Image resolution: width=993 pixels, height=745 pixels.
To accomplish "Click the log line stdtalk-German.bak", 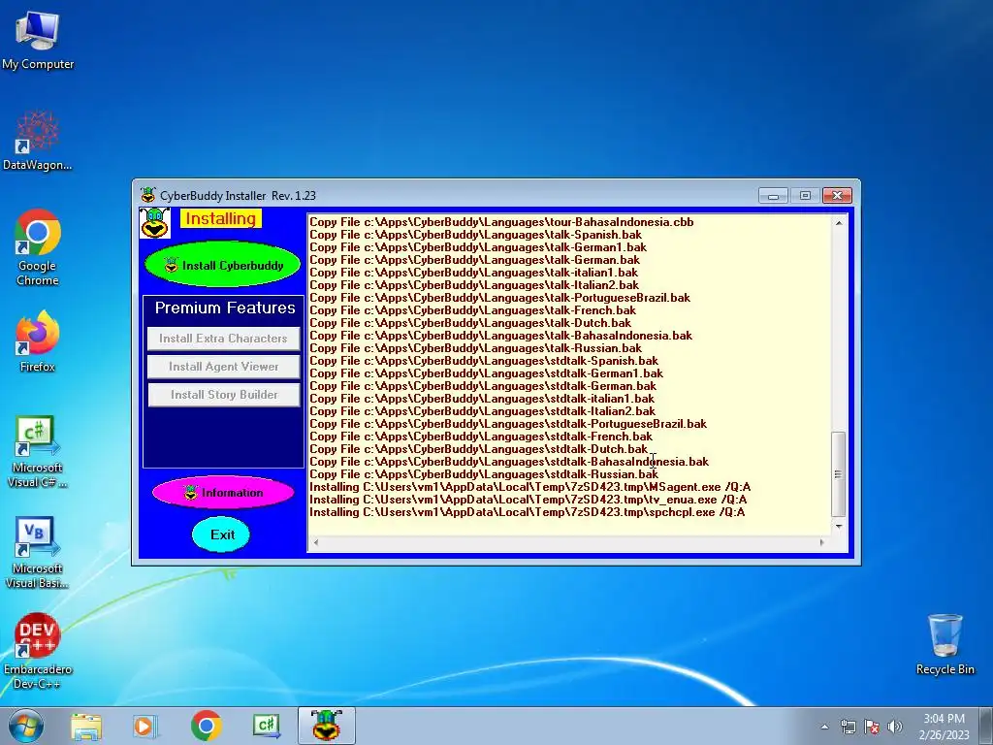I will (483, 386).
